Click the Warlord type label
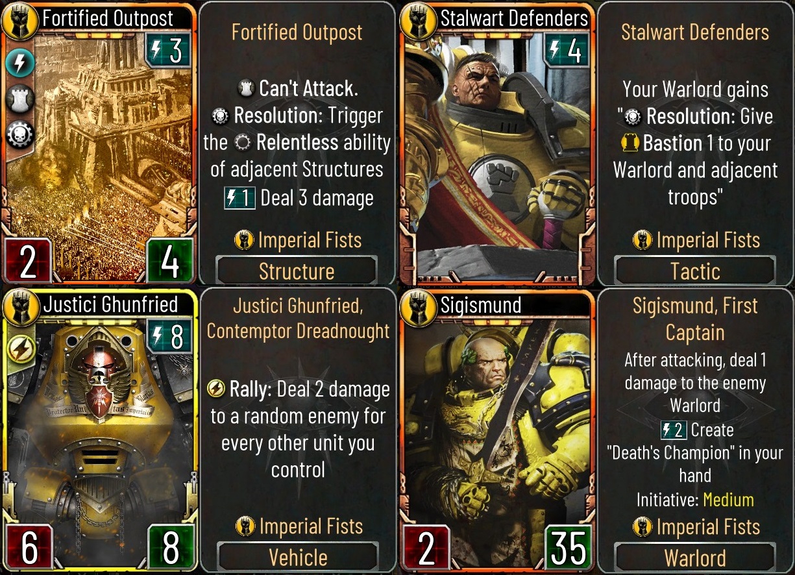 tap(695, 557)
